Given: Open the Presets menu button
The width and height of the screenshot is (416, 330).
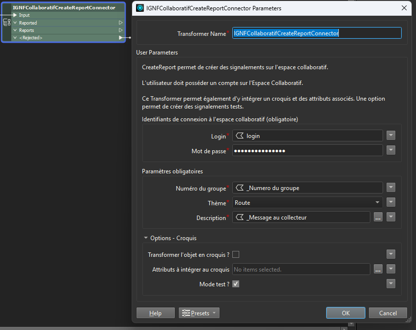Looking at the screenshot, I should point(199,313).
